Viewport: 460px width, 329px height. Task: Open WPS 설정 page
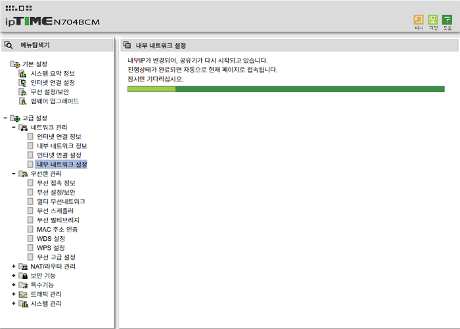coord(51,248)
